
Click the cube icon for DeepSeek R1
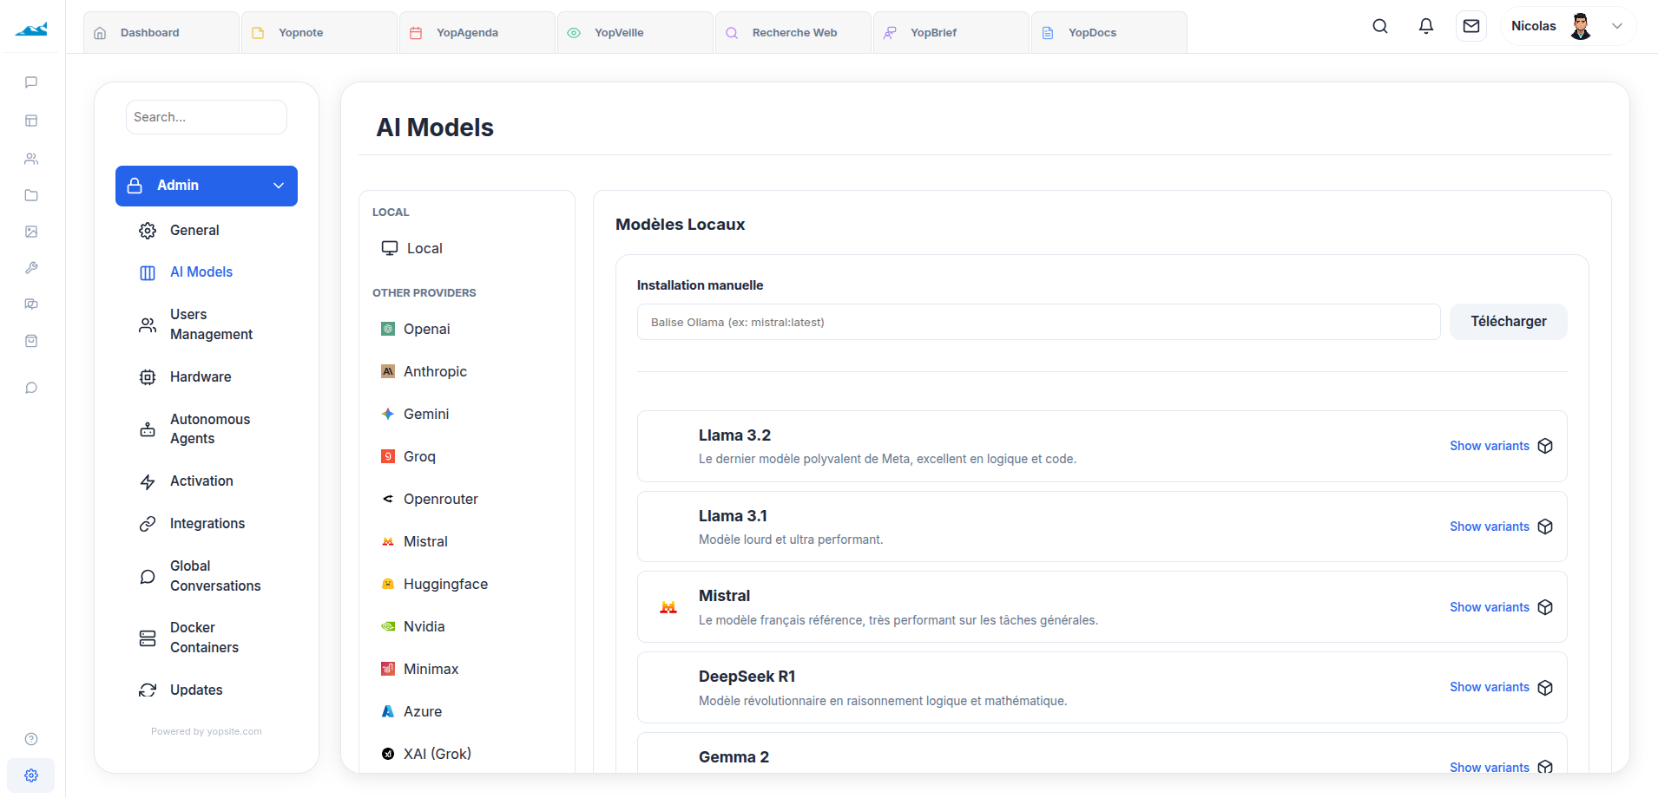coord(1545,688)
